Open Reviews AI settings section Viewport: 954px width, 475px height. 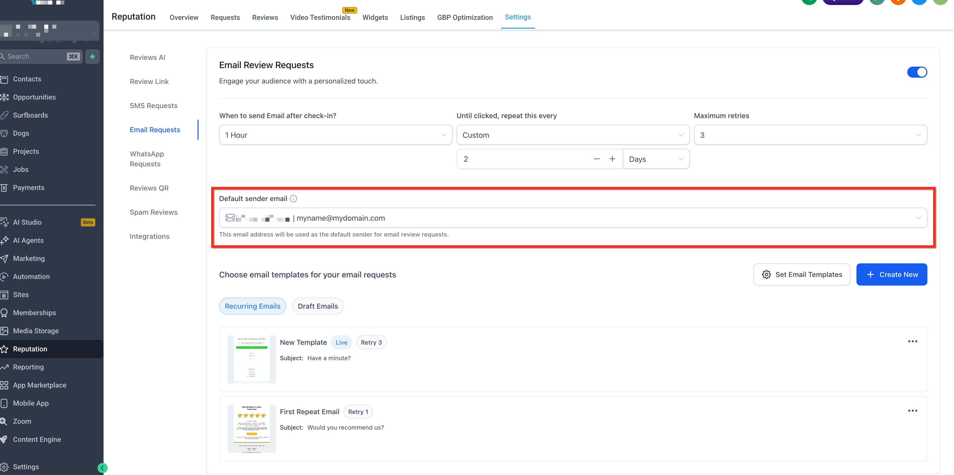click(147, 57)
